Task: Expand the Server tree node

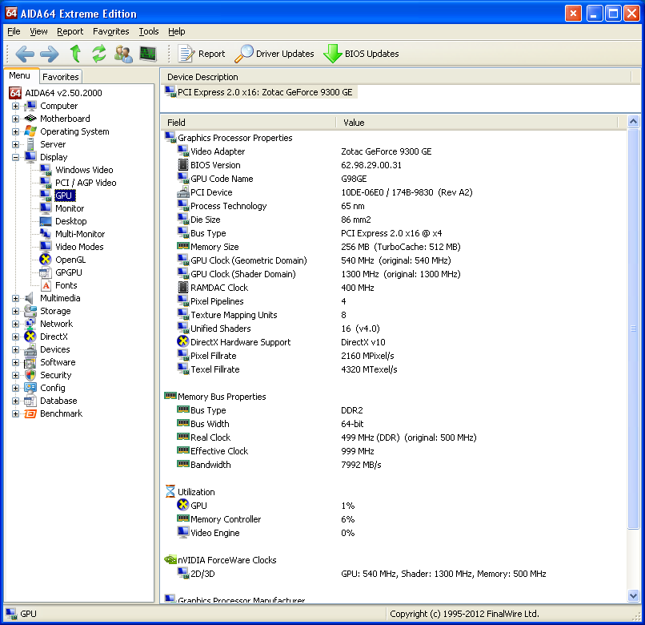Action: click(15, 144)
